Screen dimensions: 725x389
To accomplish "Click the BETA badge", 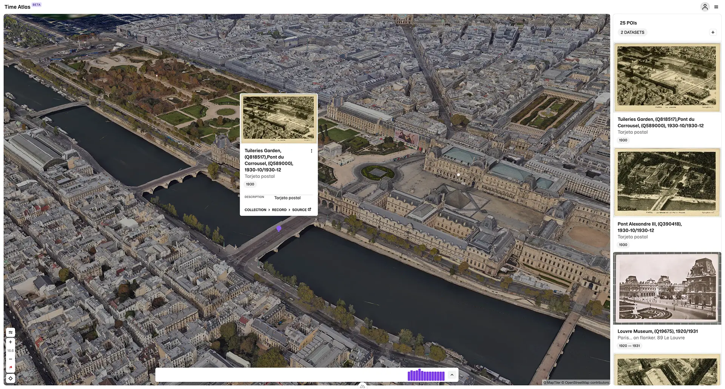I will click(x=37, y=5).
